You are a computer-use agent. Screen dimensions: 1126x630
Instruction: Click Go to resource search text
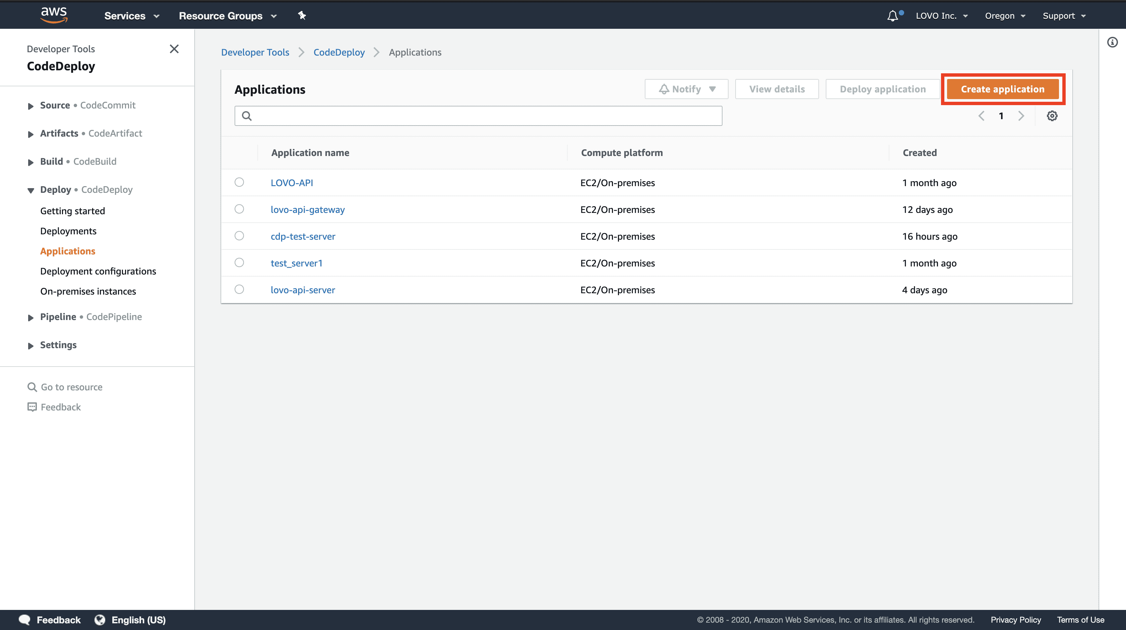pyautogui.click(x=72, y=387)
